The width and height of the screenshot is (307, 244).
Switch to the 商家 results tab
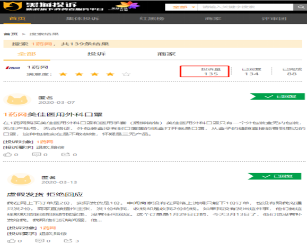[166, 54]
